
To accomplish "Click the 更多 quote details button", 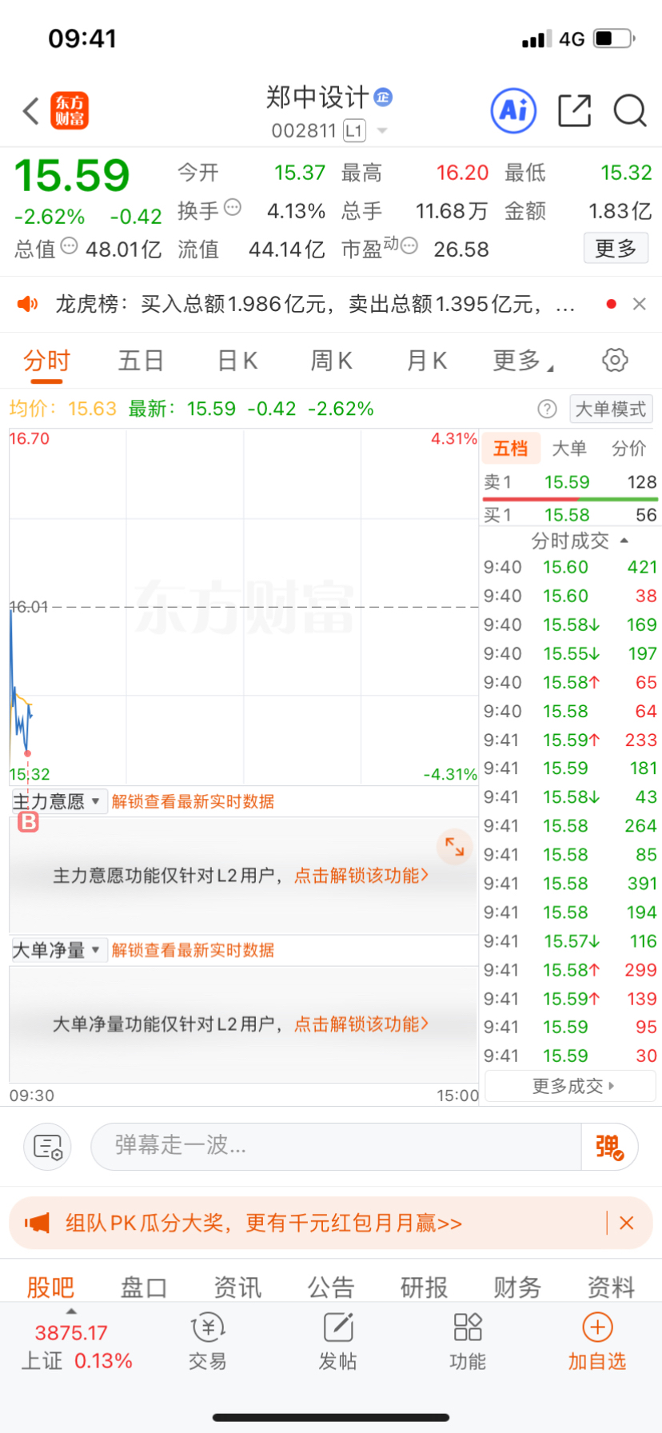I will (616, 249).
